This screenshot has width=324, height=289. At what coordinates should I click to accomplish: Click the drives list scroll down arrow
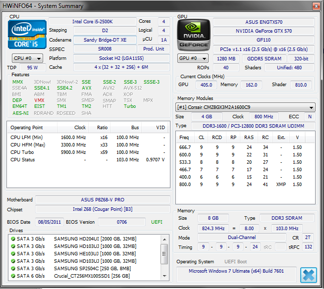(164, 276)
